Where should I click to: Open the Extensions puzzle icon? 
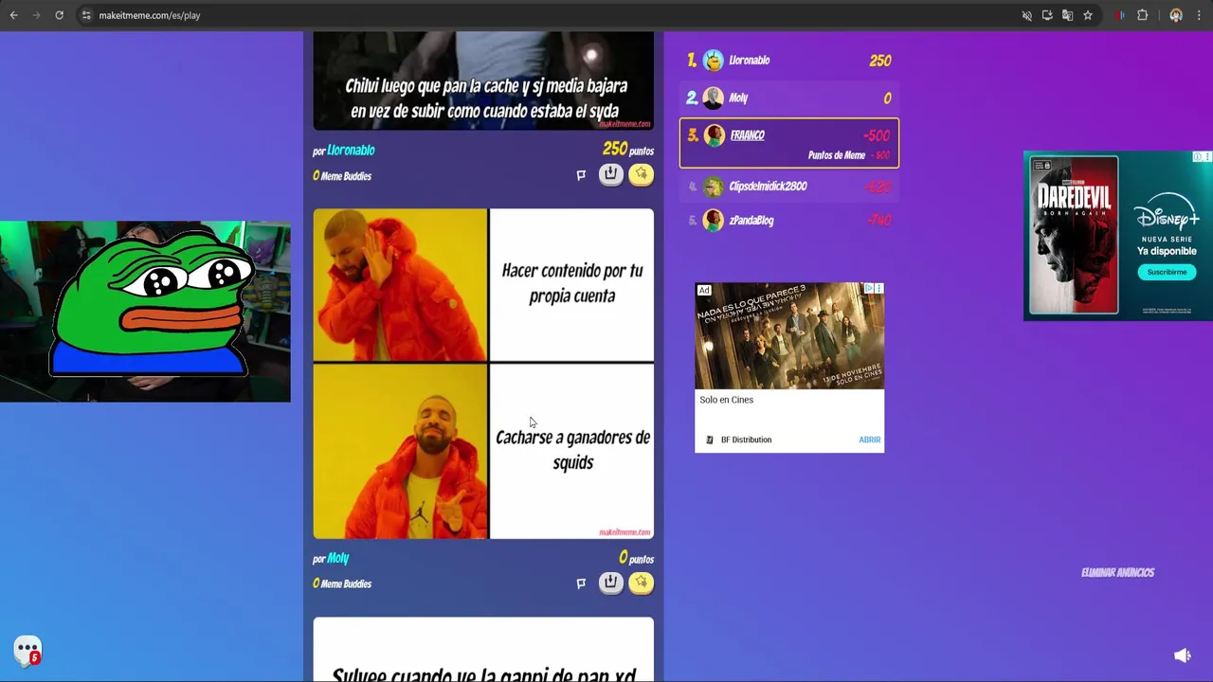pyautogui.click(x=1142, y=15)
